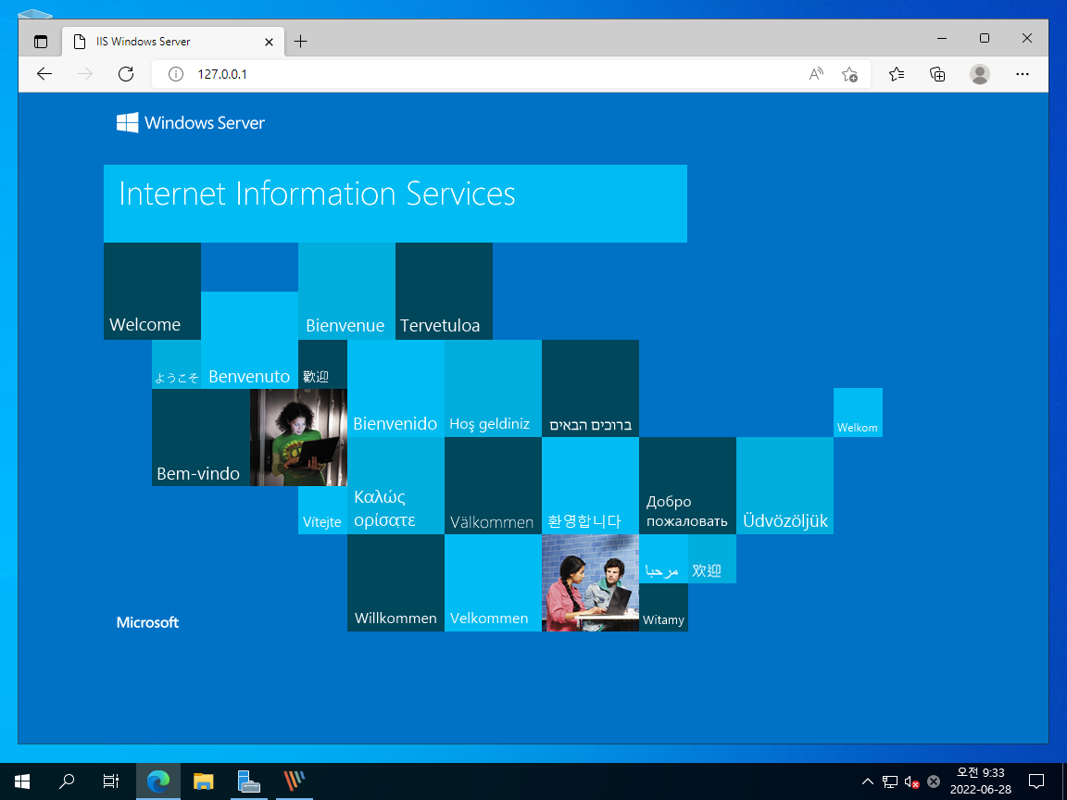Screen dimensions: 1067x800
Task: Click the browser Back arrow
Action: click(44, 74)
